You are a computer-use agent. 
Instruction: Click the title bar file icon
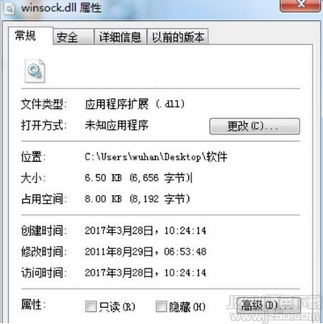(x=10, y=9)
